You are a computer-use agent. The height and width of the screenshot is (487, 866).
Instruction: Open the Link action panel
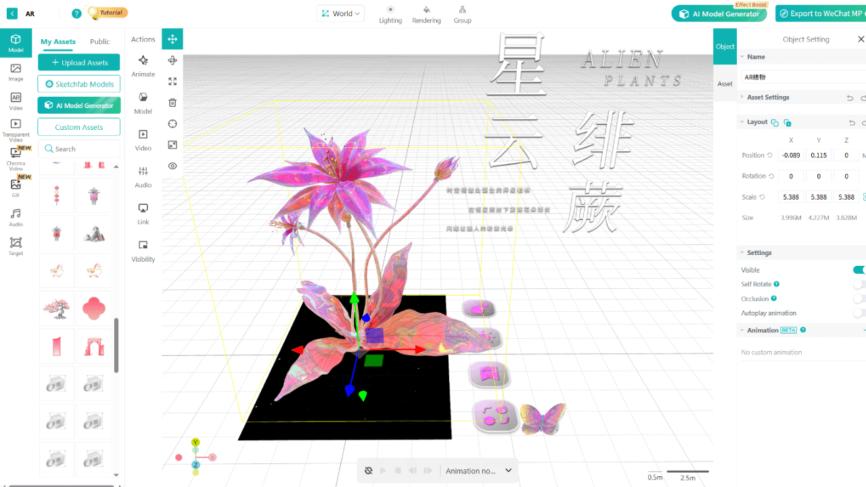tap(143, 212)
